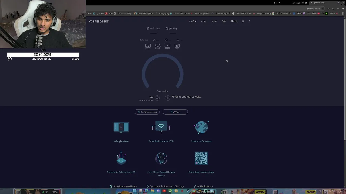This screenshot has height=194, width=346.
Task: Click the download Mbps arrow icon
Action: [x=148, y=28]
